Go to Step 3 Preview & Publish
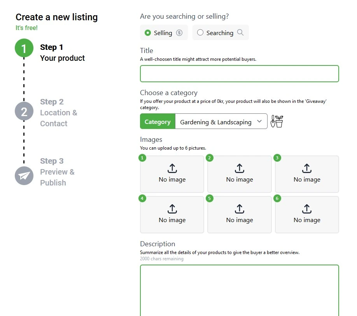The width and height of the screenshot is (357, 316). click(57, 172)
